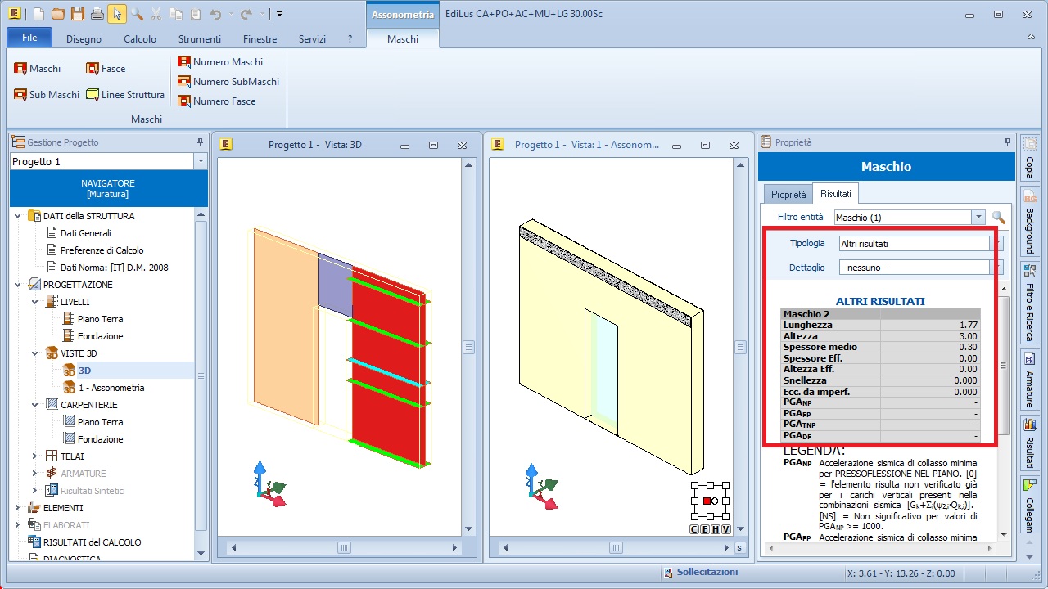This screenshot has width=1048, height=589.
Task: Open the Filtro entità dropdown
Action: coord(978,218)
